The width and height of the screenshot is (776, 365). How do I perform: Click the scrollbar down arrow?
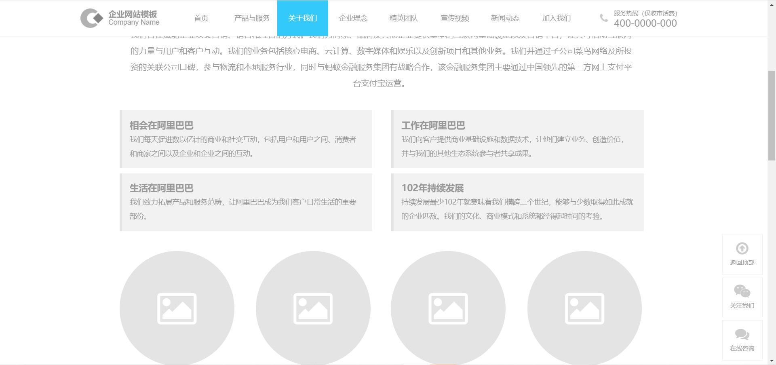pos(772,361)
